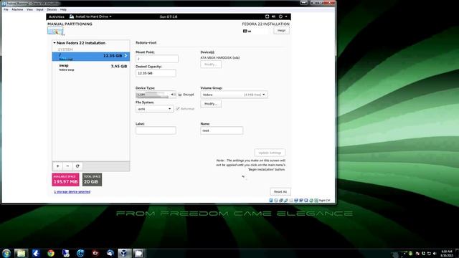
Task: Open the VirtualBox View menu
Action: [x=29, y=9]
